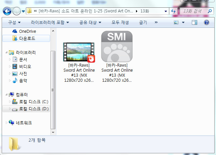Click the 로컬 디스크 (D:) drive icon
The height and width of the screenshot is (155, 216).
[15, 109]
